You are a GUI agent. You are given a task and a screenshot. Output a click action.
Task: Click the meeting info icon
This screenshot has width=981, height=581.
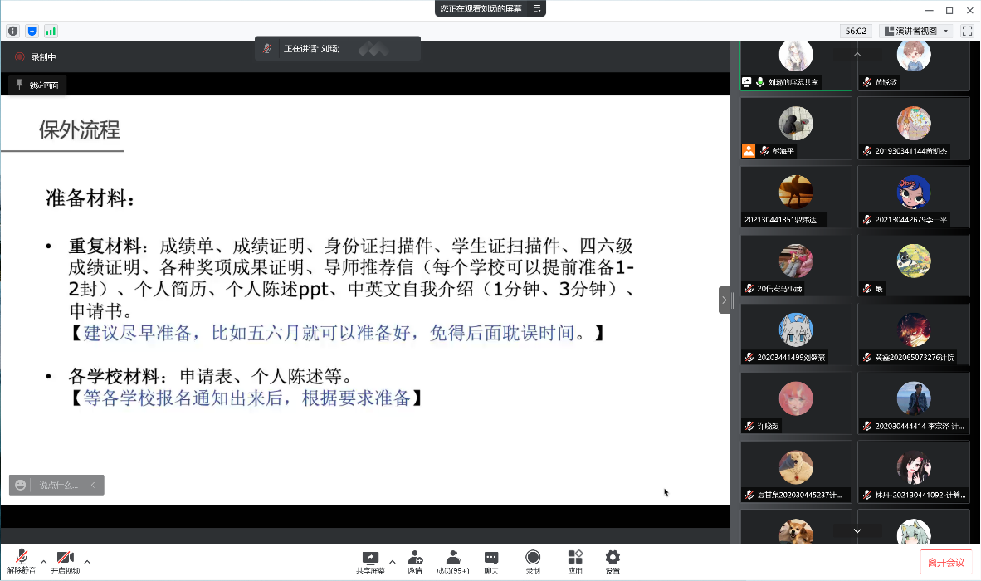pos(12,31)
